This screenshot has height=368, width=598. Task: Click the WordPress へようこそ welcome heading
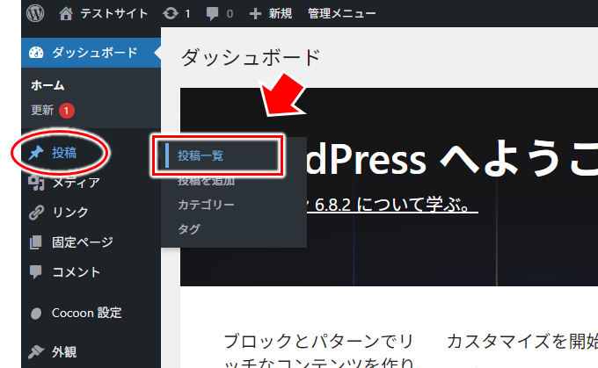452,159
